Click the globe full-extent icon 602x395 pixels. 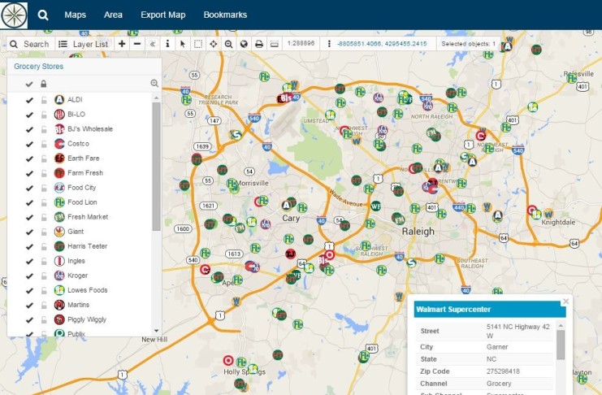(244, 44)
